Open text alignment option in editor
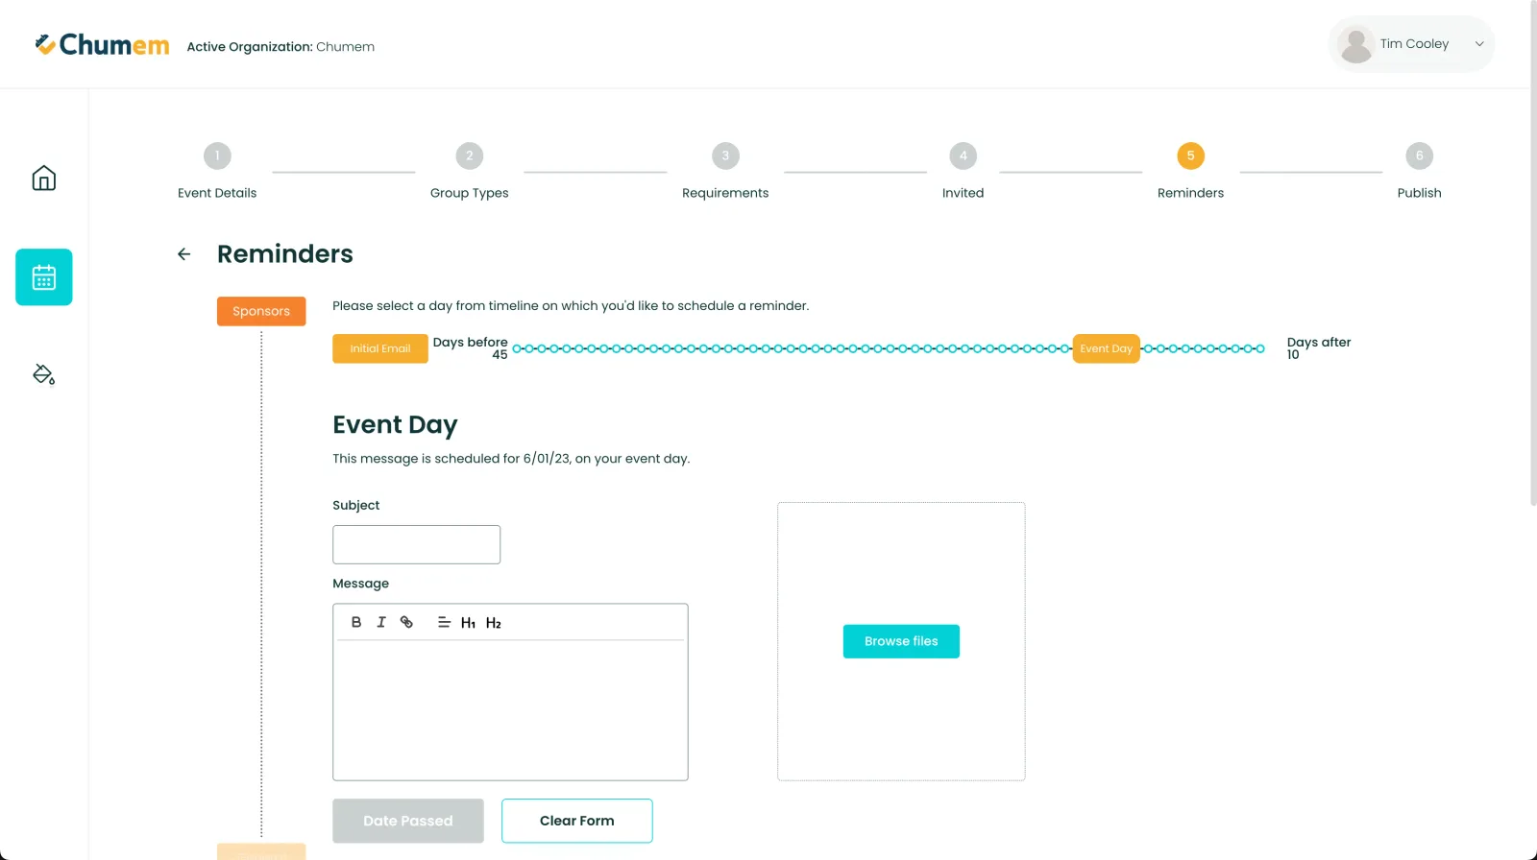Screen dimensions: 1537x860 pos(444,622)
